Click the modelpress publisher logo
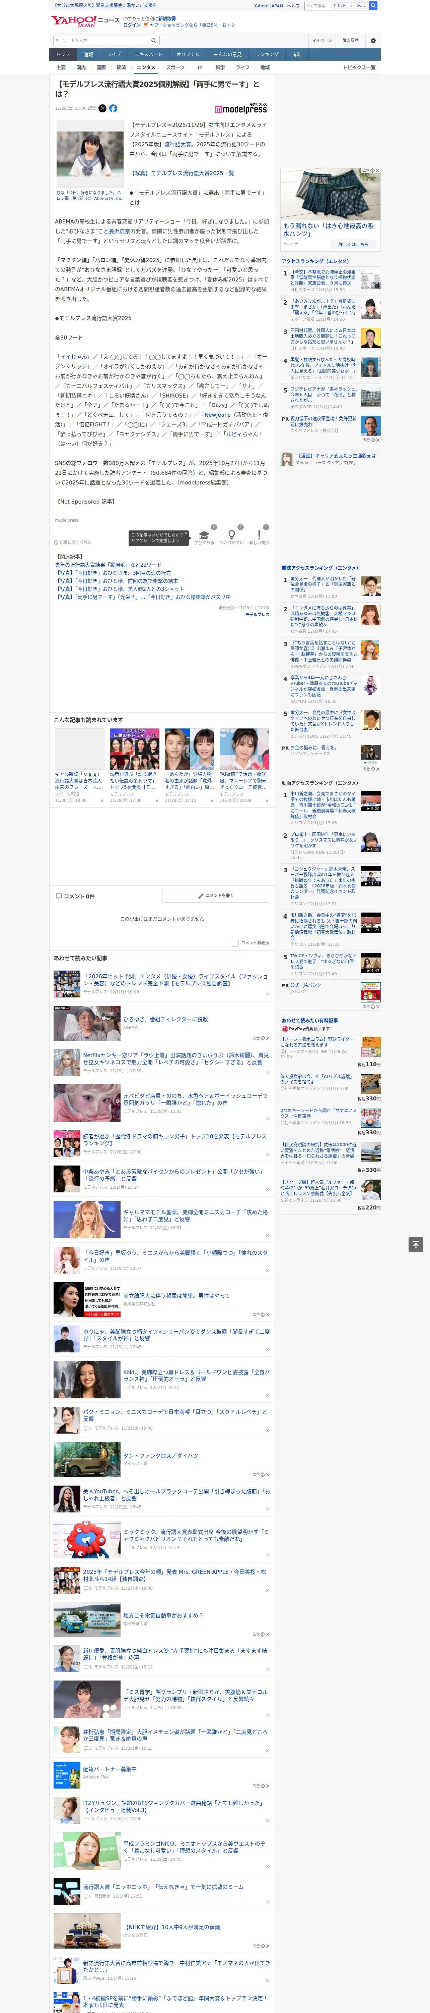The image size is (430, 2013). coord(240,109)
